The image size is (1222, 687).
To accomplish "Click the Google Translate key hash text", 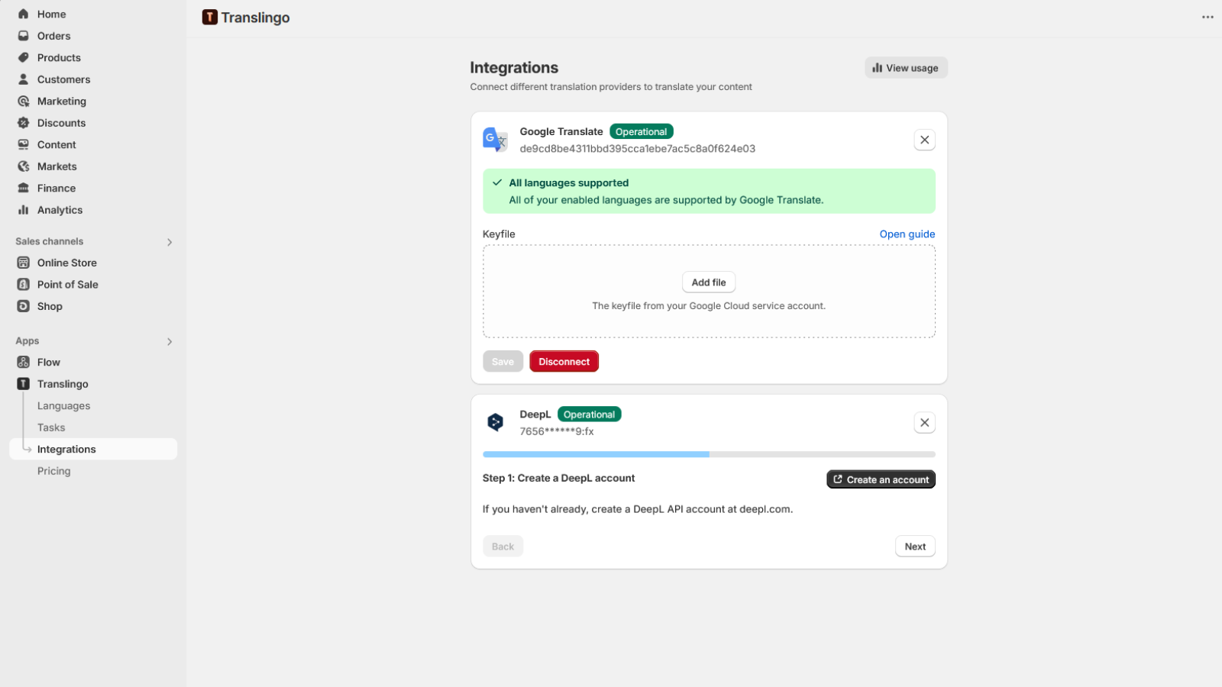I will [x=638, y=149].
